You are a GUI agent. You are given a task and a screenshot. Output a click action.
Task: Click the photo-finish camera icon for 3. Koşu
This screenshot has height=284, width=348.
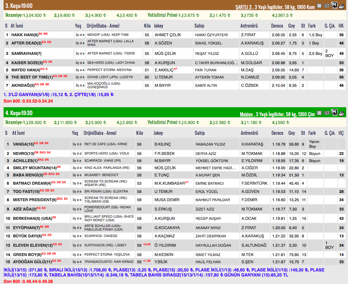[327, 5]
